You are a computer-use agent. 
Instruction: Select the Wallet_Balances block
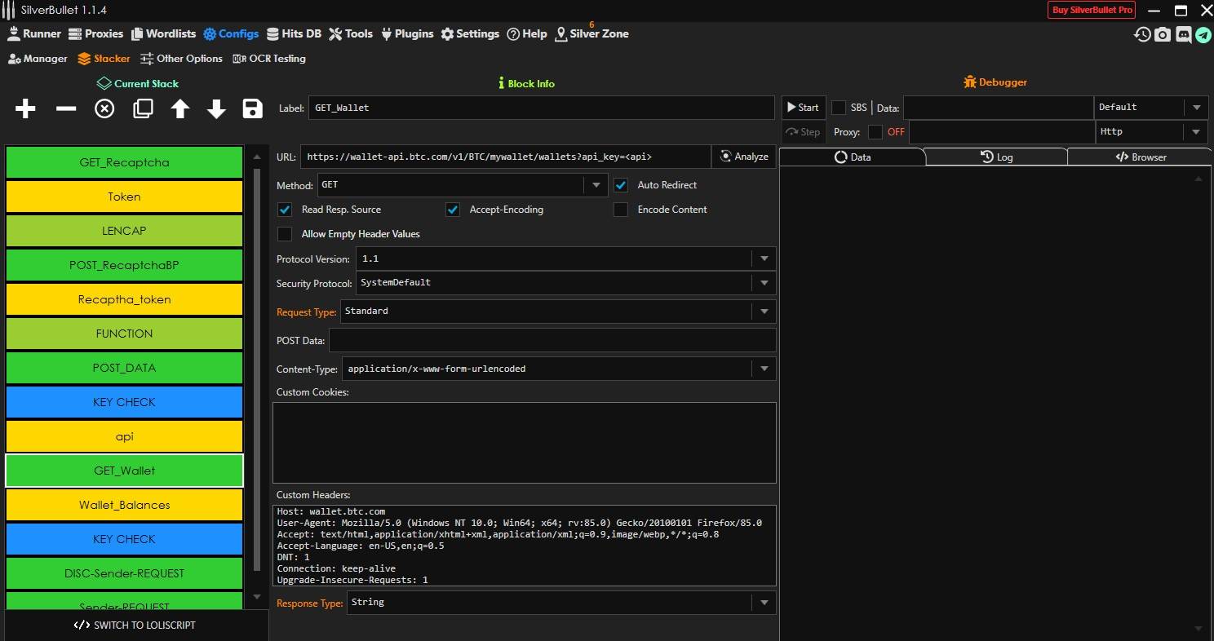tap(124, 505)
